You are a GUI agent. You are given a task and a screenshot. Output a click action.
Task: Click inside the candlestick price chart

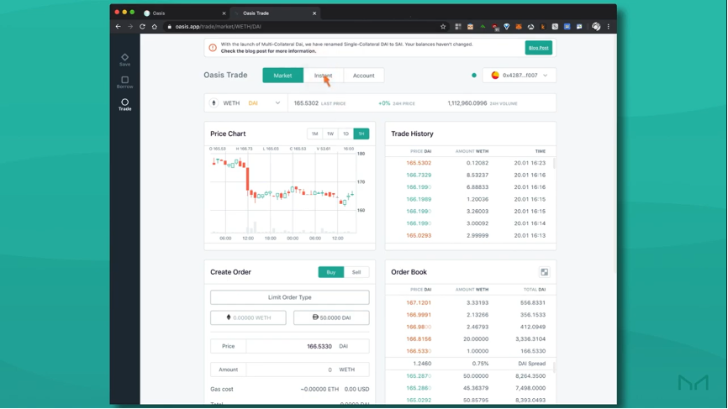(x=283, y=192)
